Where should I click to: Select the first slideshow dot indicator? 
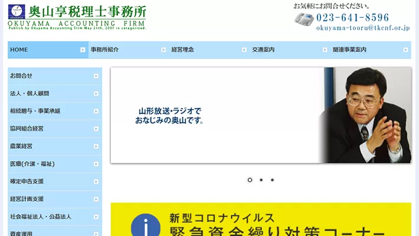(x=250, y=180)
